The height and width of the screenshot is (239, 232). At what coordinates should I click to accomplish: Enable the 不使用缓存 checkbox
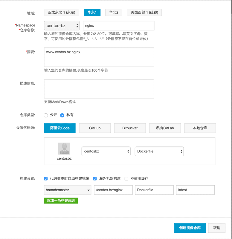point(126,179)
